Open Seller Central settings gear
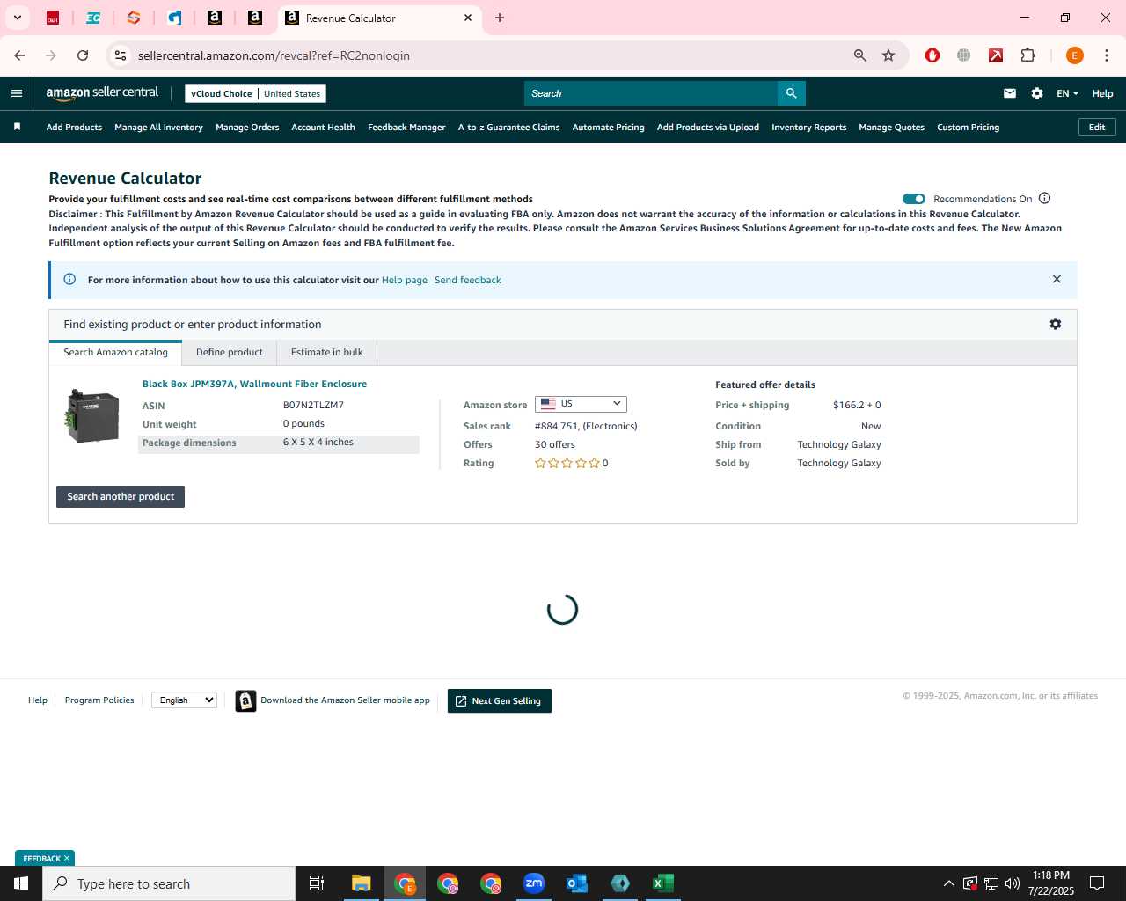 [x=1037, y=93]
